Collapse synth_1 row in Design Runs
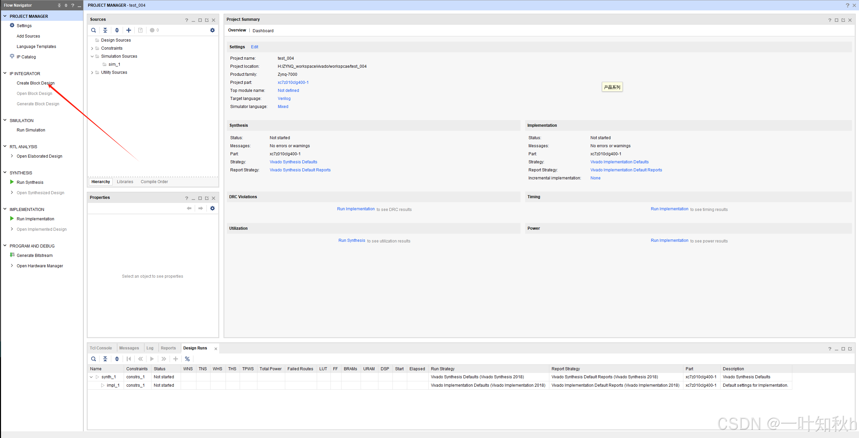The width and height of the screenshot is (859, 438). click(x=91, y=377)
